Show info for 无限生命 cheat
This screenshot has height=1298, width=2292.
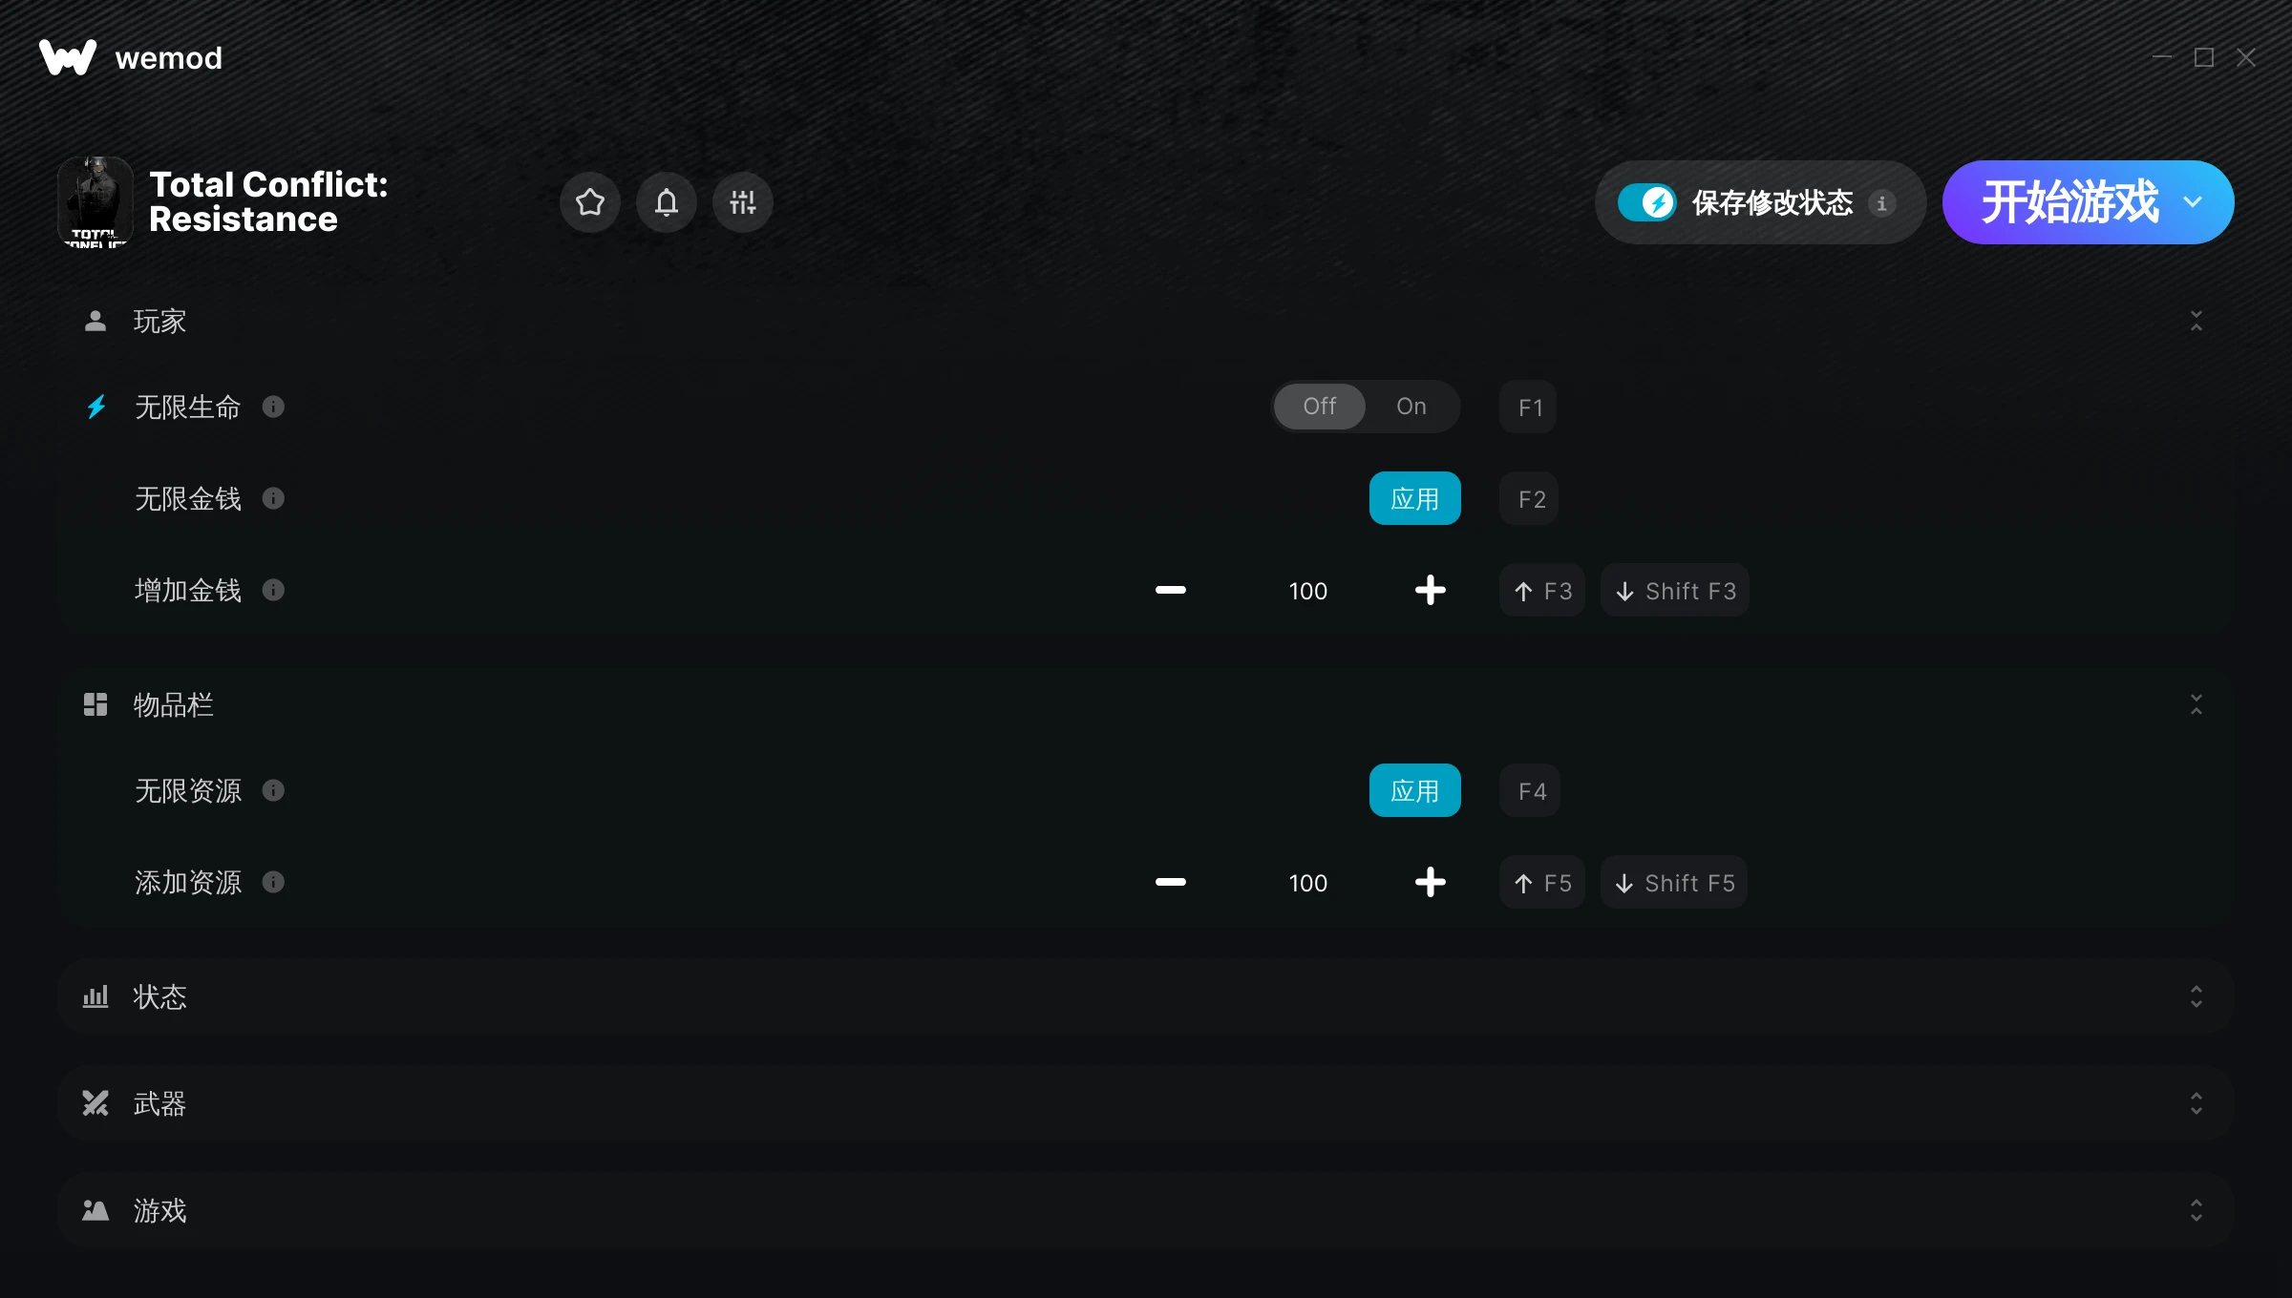coord(273,407)
